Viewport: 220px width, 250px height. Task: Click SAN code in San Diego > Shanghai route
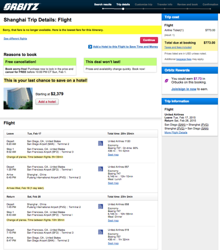point(182,124)
